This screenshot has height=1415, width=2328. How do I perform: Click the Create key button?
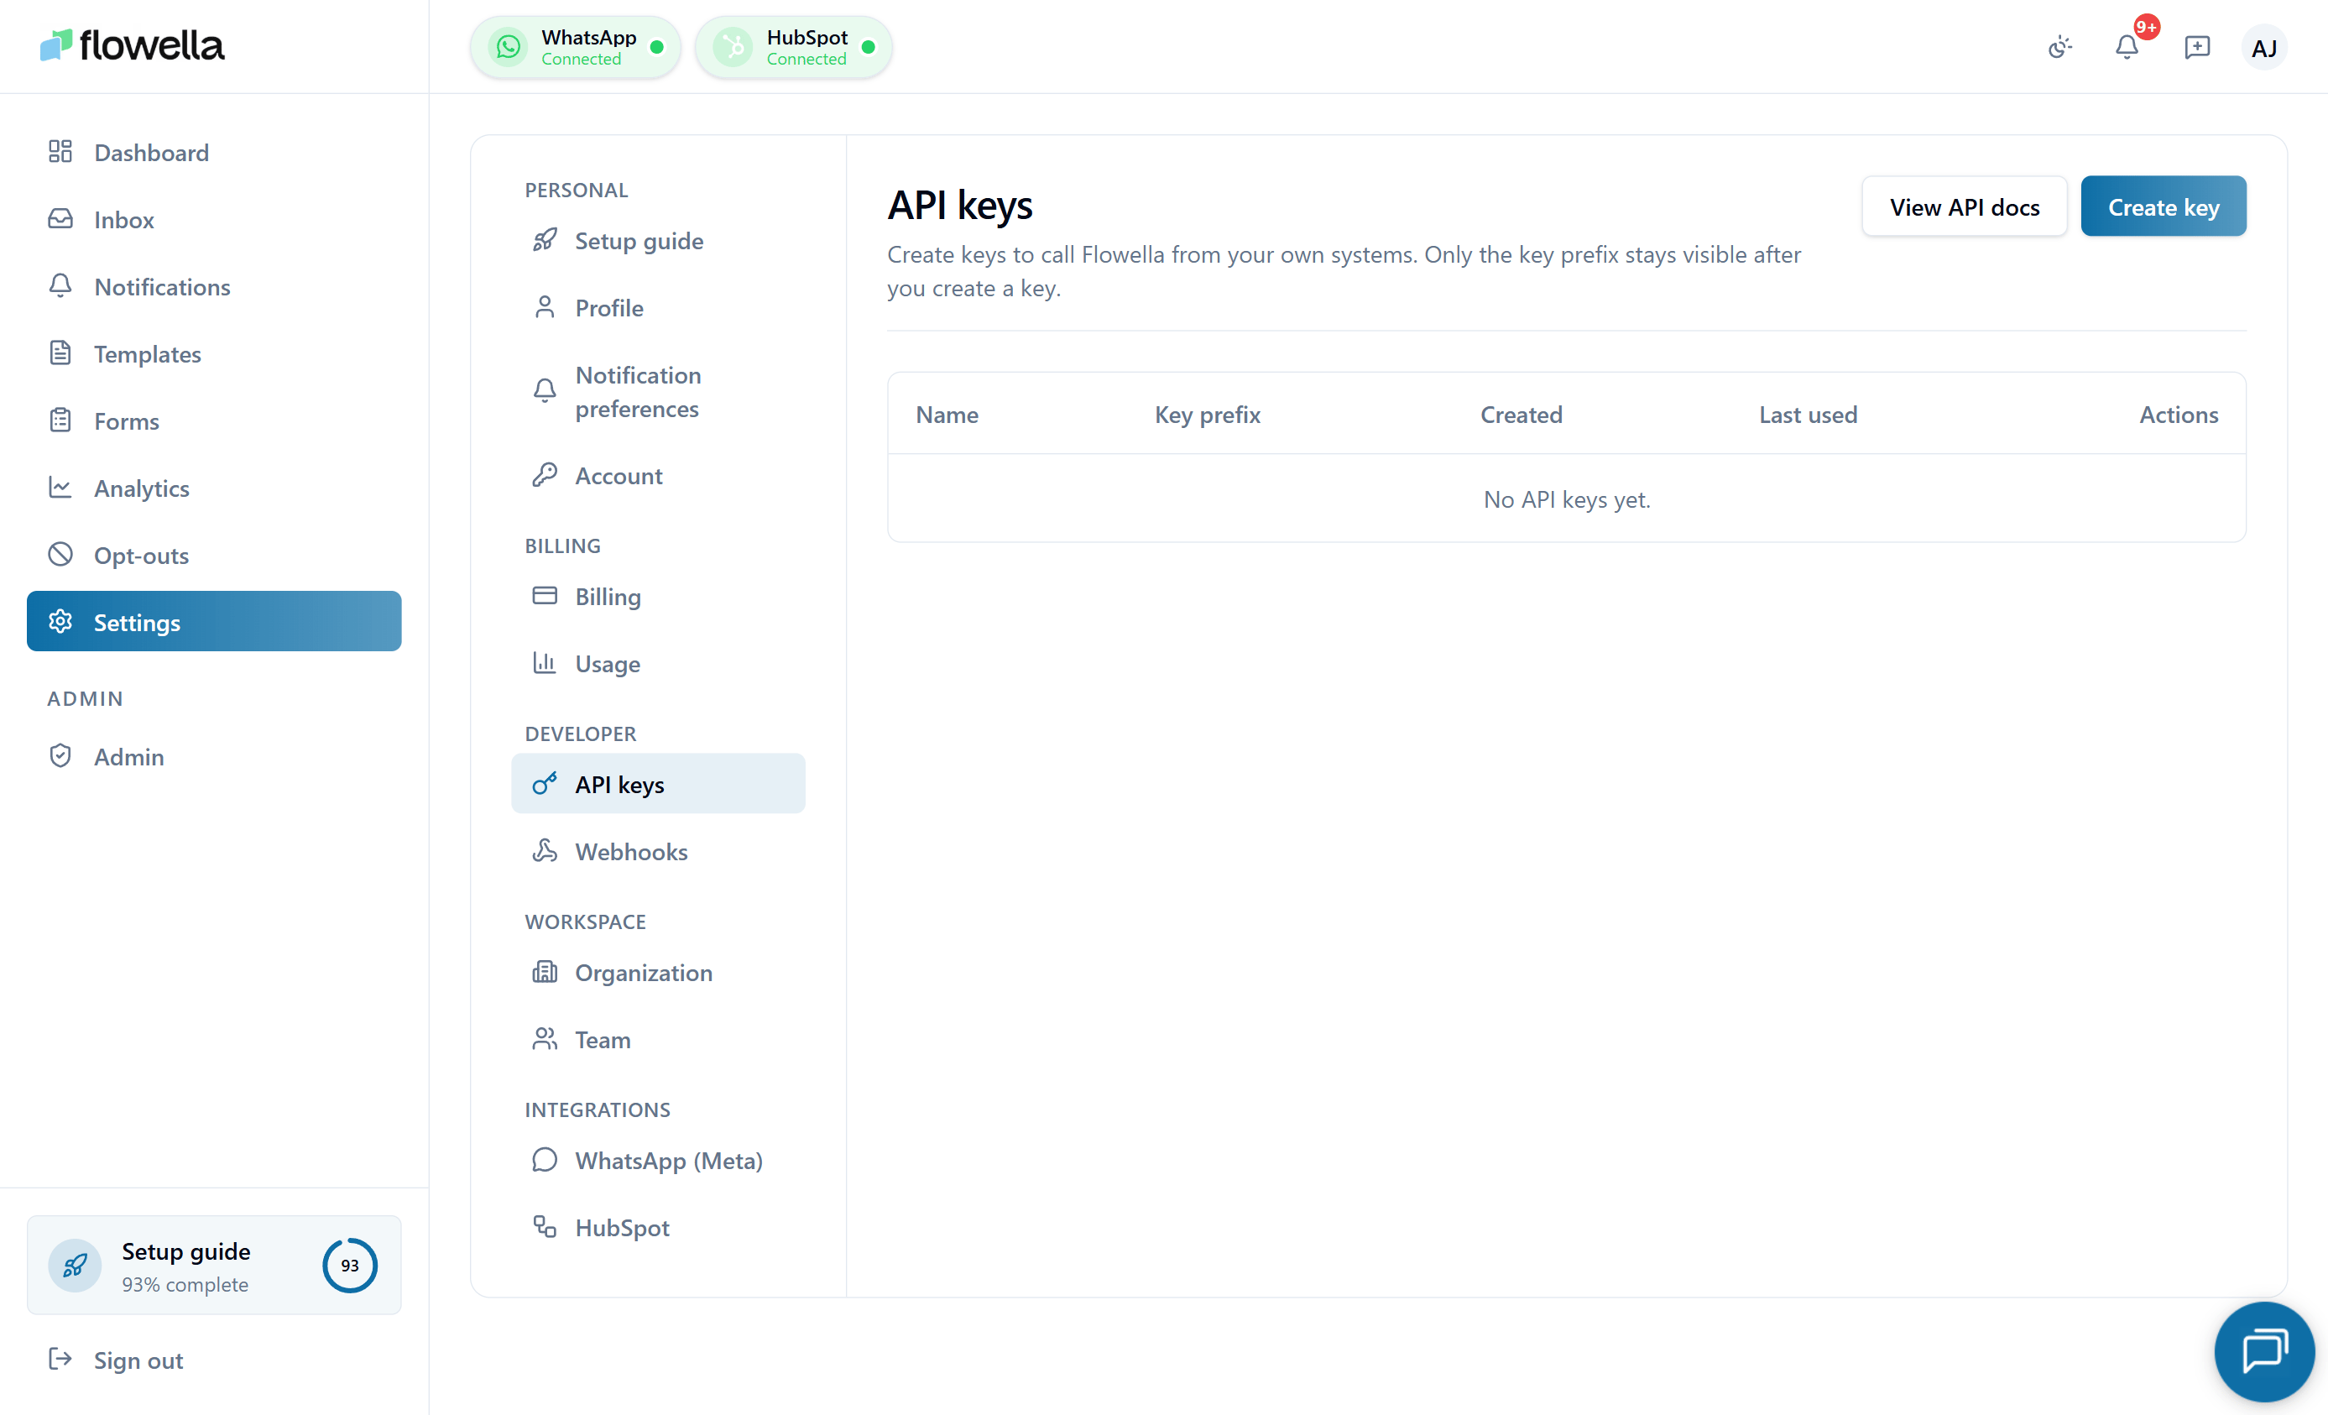pyautogui.click(x=2163, y=206)
